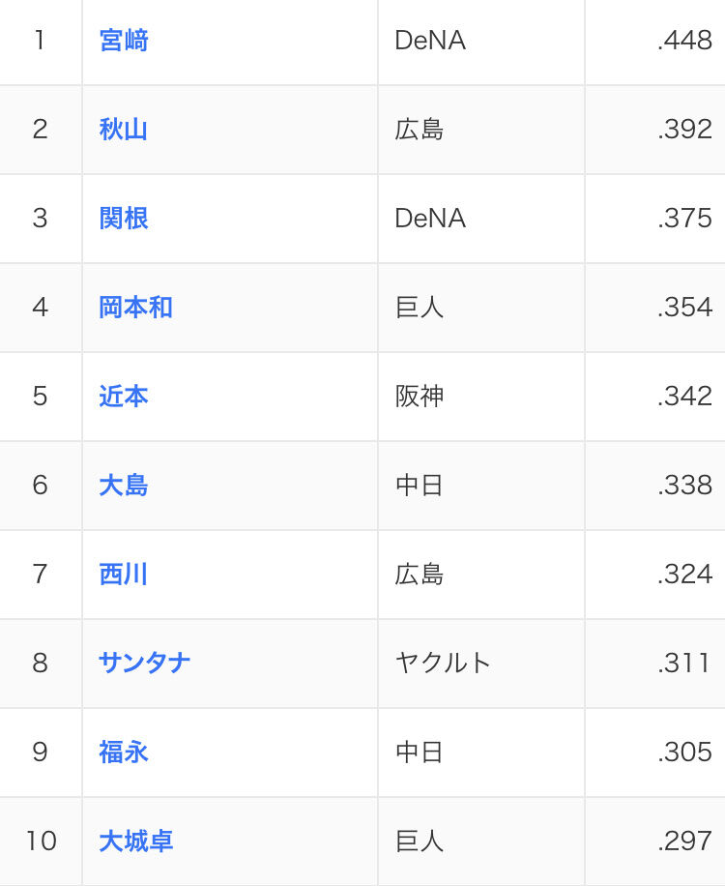This screenshot has height=886, width=725.
Task: Select the .338 batting average cell
Action: coord(684,486)
